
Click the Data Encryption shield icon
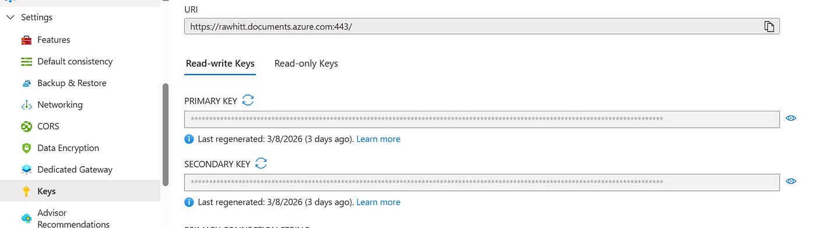[x=26, y=148]
